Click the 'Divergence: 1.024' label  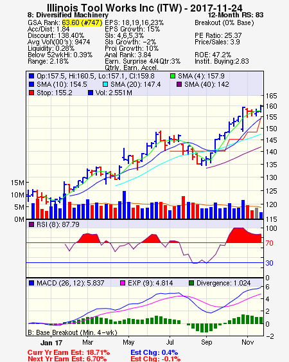[x=223, y=283]
